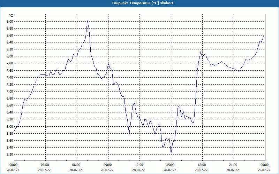
Task: Pick the 8,20 y-axis label
Action: coord(10,49)
